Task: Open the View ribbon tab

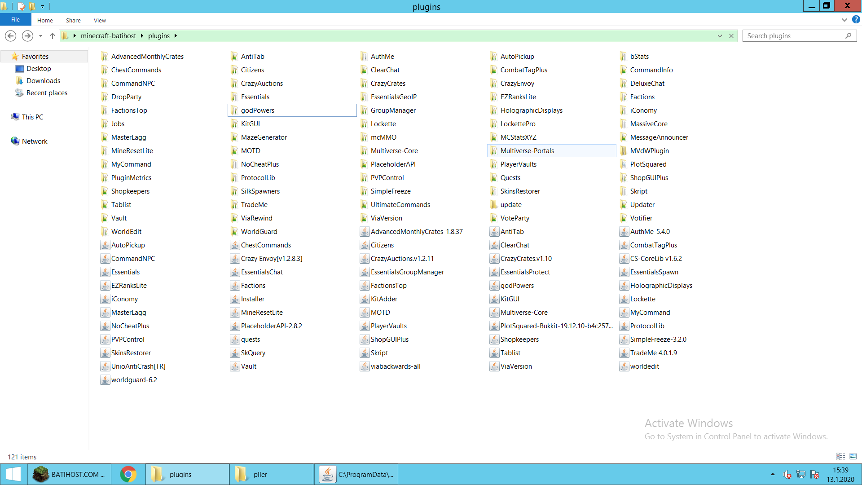Action: click(x=100, y=20)
